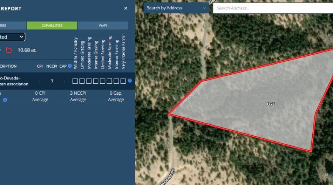Toggle Very Intense Farming checkbox
The height and width of the screenshot is (185, 333).
[x=123, y=81]
